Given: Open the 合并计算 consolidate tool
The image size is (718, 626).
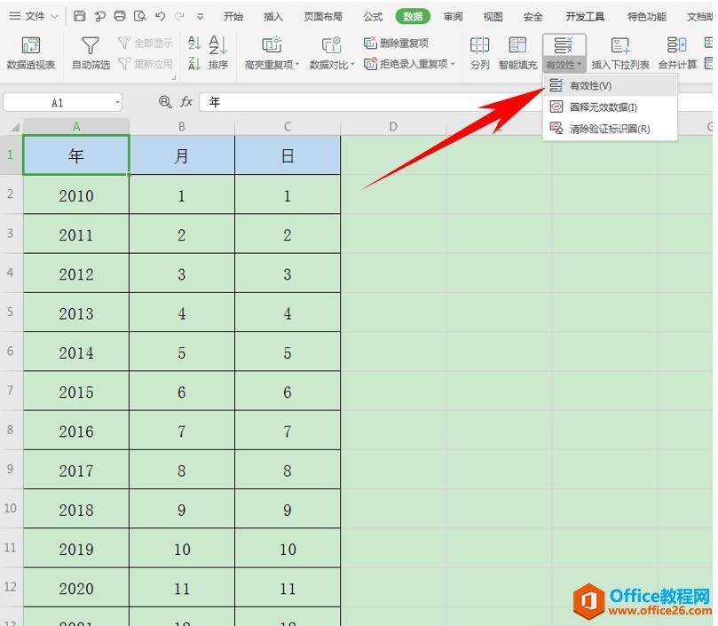Looking at the screenshot, I should coord(675,49).
